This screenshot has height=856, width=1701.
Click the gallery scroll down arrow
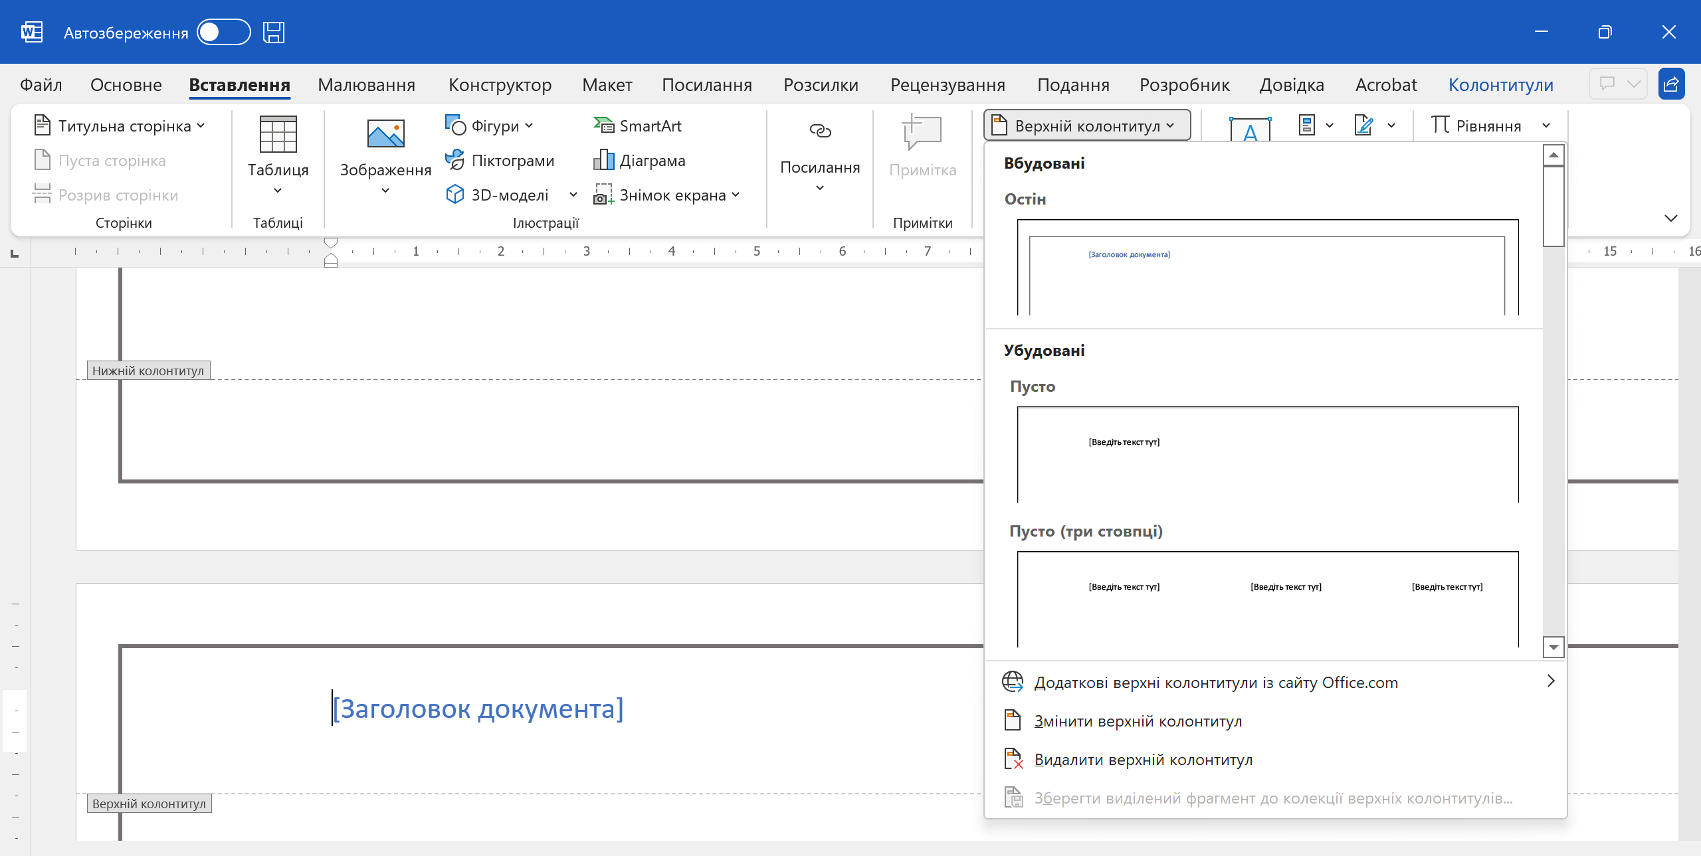[x=1553, y=646]
